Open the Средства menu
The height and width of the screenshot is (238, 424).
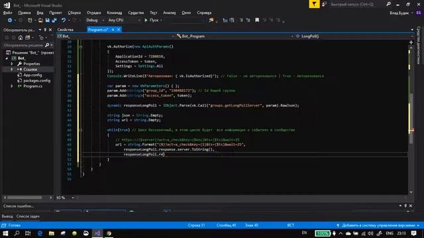pyautogui.click(x=136, y=13)
